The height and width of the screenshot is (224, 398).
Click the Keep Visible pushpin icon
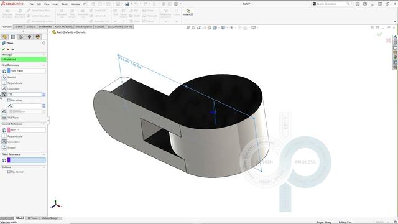coord(13,49)
